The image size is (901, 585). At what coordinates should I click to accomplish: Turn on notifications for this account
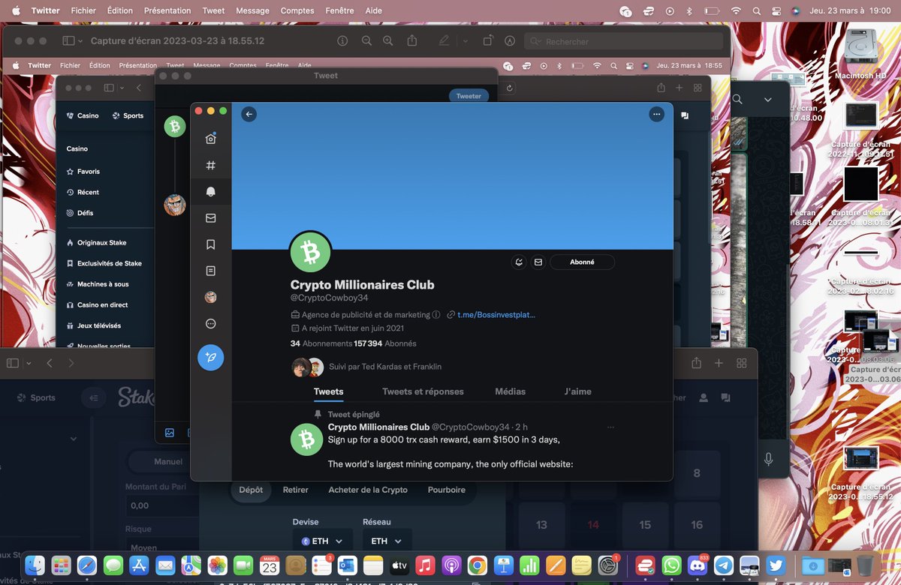point(519,262)
